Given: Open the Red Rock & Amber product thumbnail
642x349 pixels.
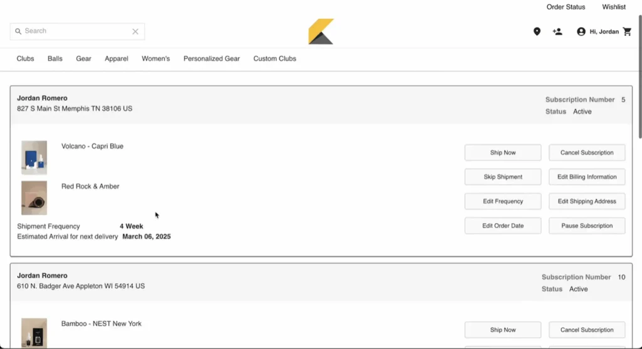Looking at the screenshot, I should point(34,198).
